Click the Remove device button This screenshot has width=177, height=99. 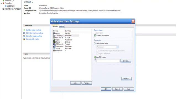tap(87, 83)
